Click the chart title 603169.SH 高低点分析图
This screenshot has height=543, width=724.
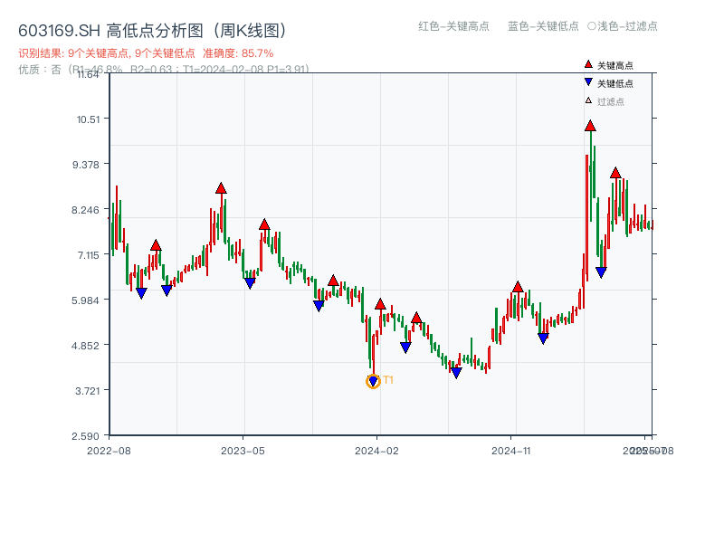(152, 29)
